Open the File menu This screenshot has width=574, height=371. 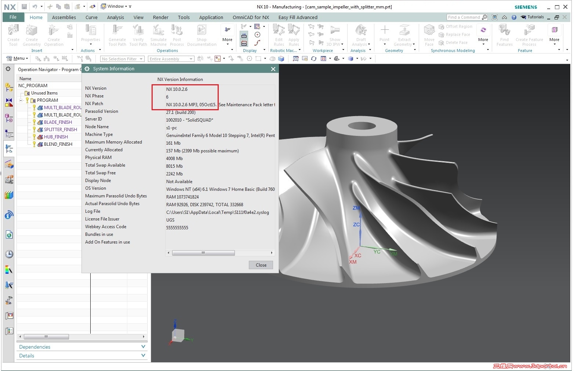click(13, 17)
